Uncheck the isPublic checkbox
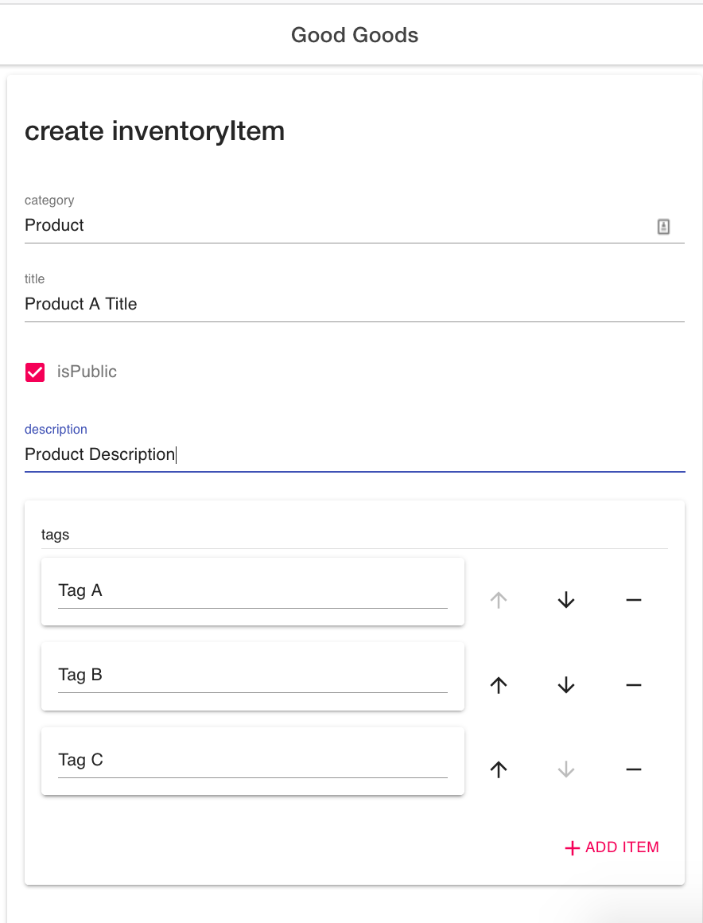Screen dimensions: 703x923 [x=35, y=372]
